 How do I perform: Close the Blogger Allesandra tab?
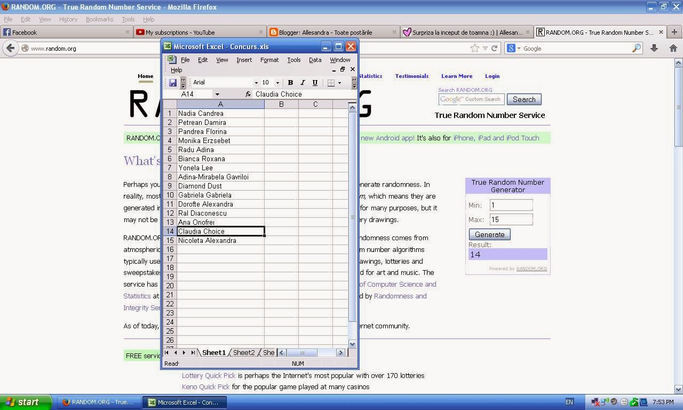[x=394, y=32]
